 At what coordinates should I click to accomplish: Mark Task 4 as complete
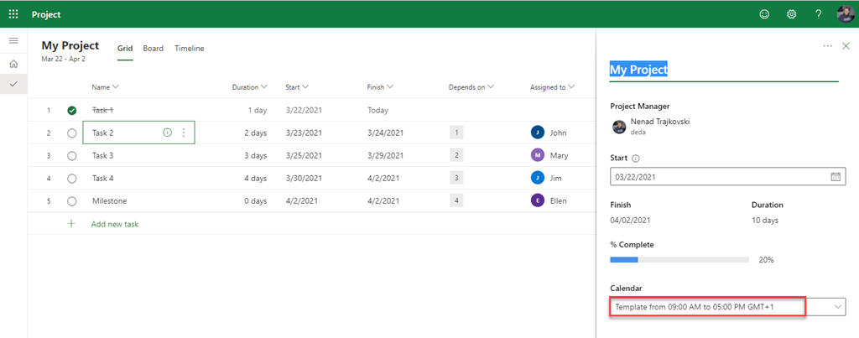point(72,178)
